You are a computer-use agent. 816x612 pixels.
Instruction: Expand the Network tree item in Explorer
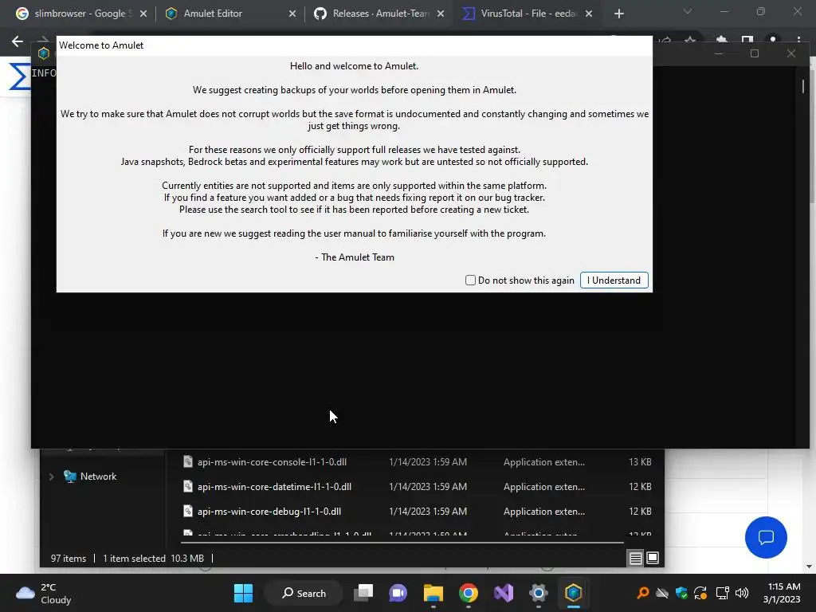coord(52,477)
